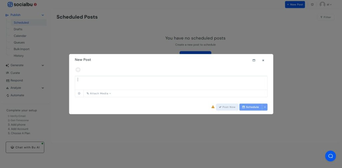Open the blue chat support bubble
Image resolution: width=342 pixels, height=168 pixels.
tap(330, 156)
